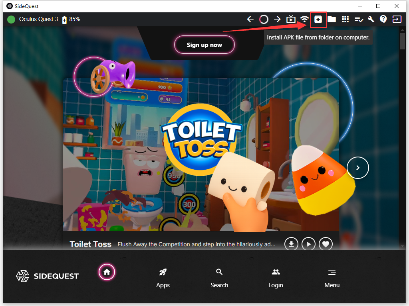Open the Menu in bottom navigation
The width and height of the screenshot is (409, 306).
(332, 278)
